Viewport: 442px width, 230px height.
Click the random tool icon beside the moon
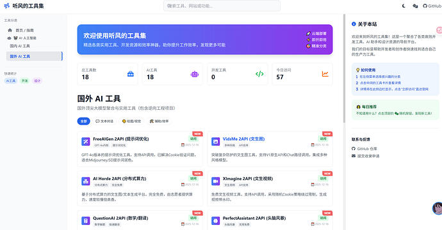click(415, 6)
